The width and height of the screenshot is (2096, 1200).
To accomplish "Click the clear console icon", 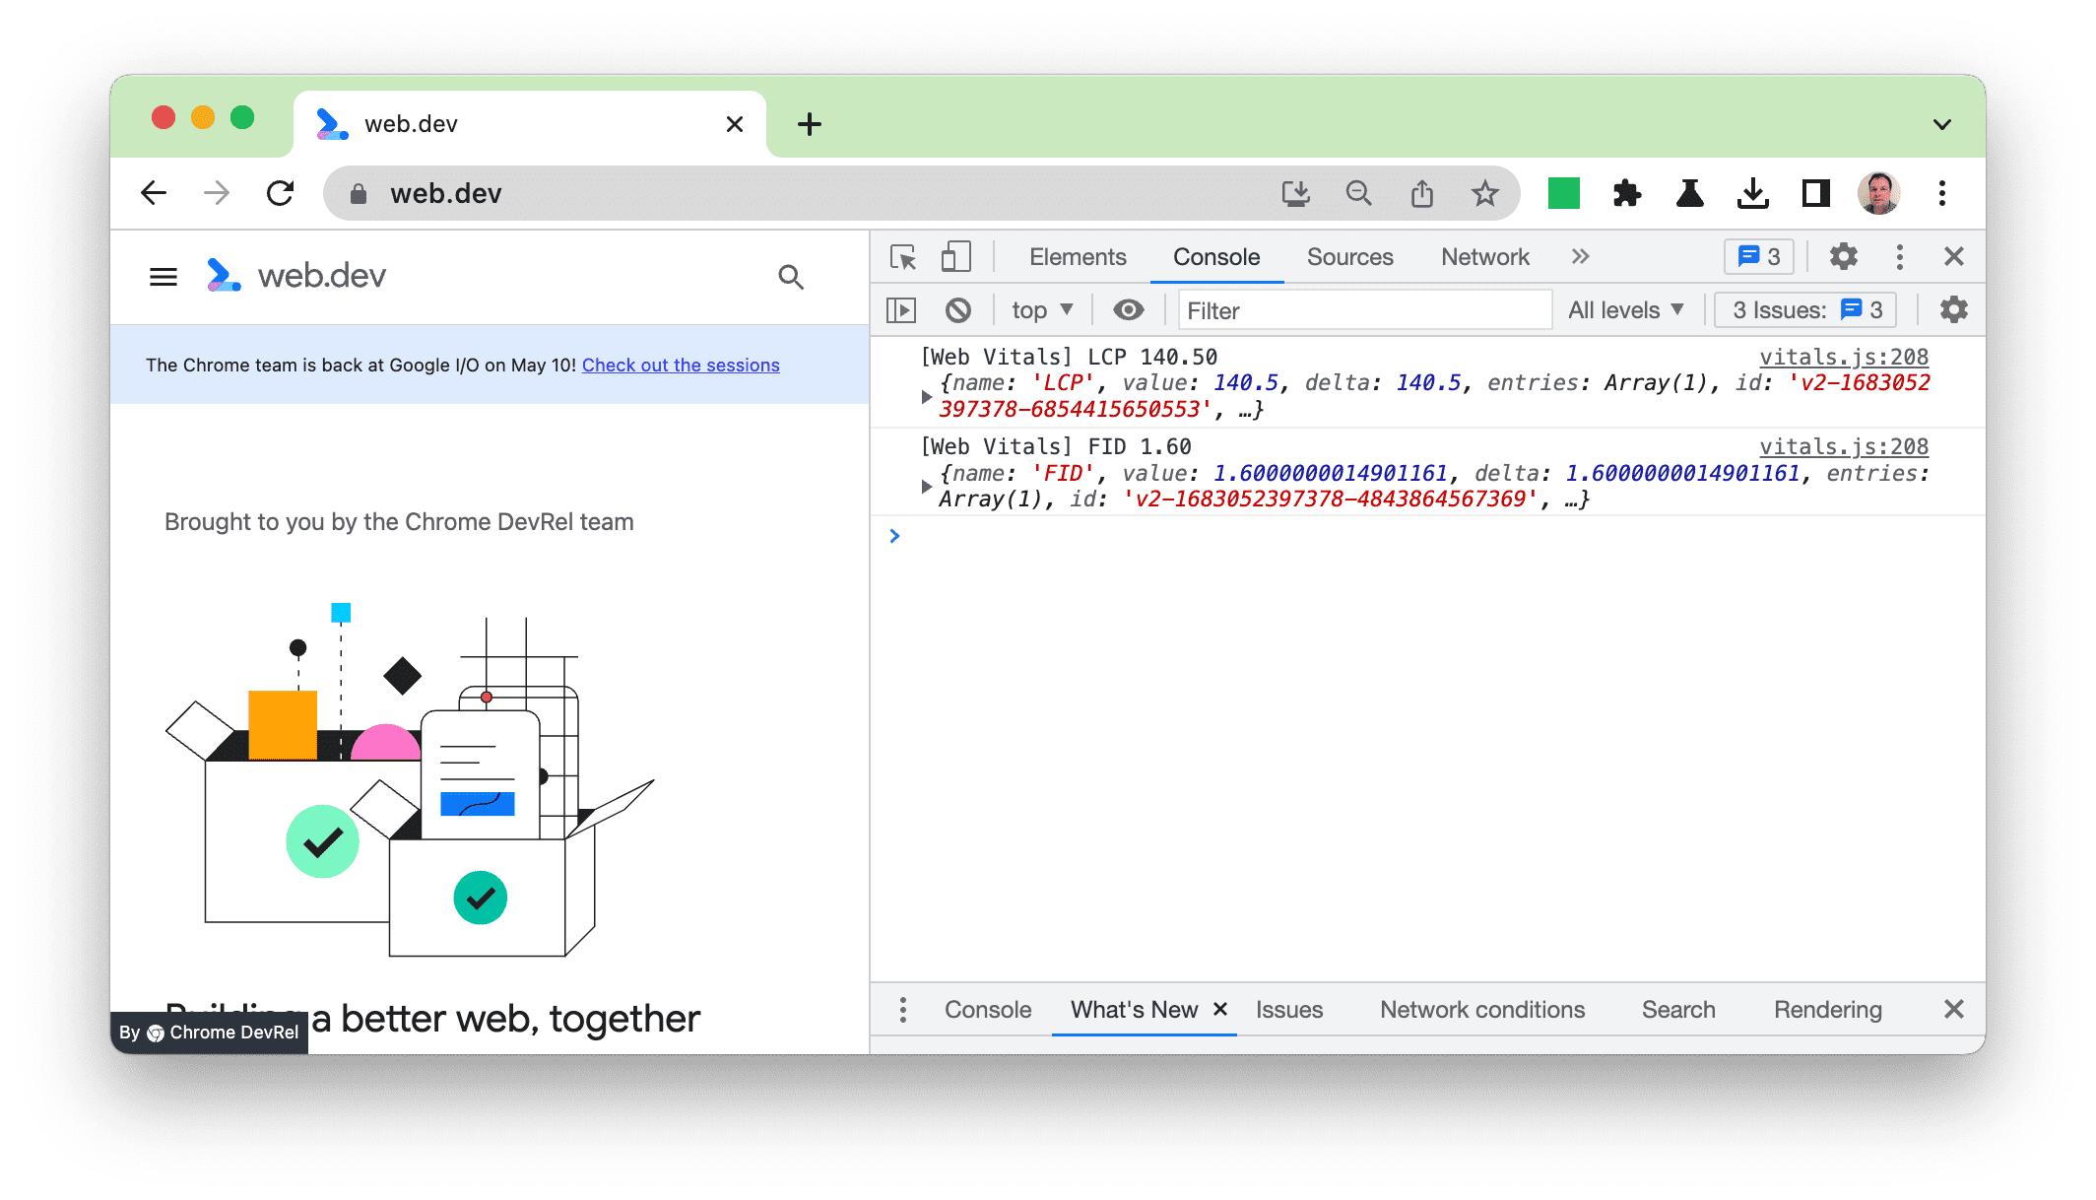I will click(957, 311).
